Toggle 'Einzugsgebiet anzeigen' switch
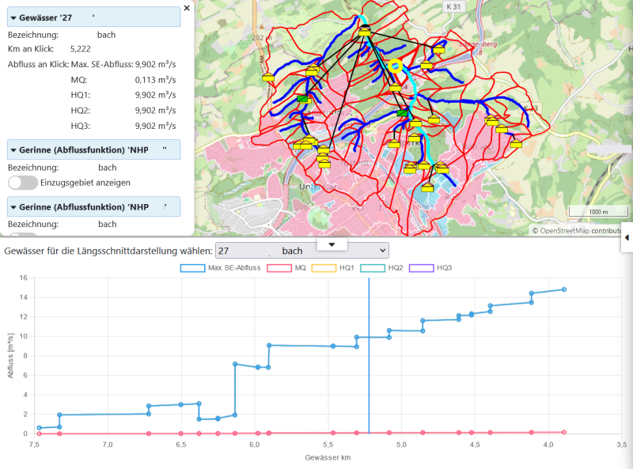 [23, 183]
